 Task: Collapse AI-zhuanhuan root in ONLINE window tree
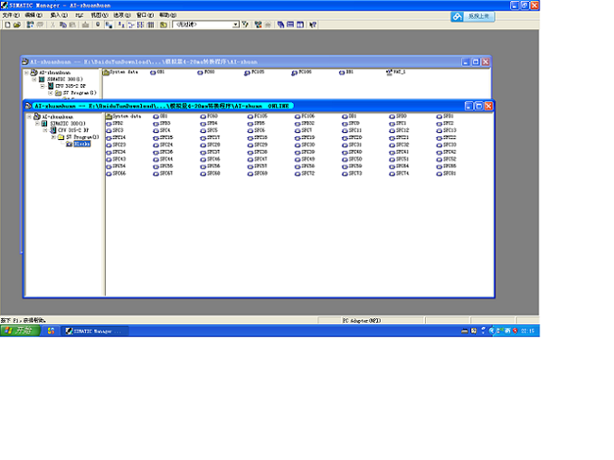pyautogui.click(x=29, y=117)
